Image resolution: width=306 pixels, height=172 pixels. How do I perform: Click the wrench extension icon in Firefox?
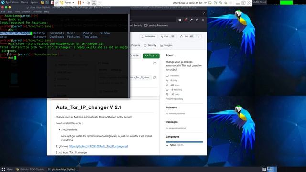191,20
